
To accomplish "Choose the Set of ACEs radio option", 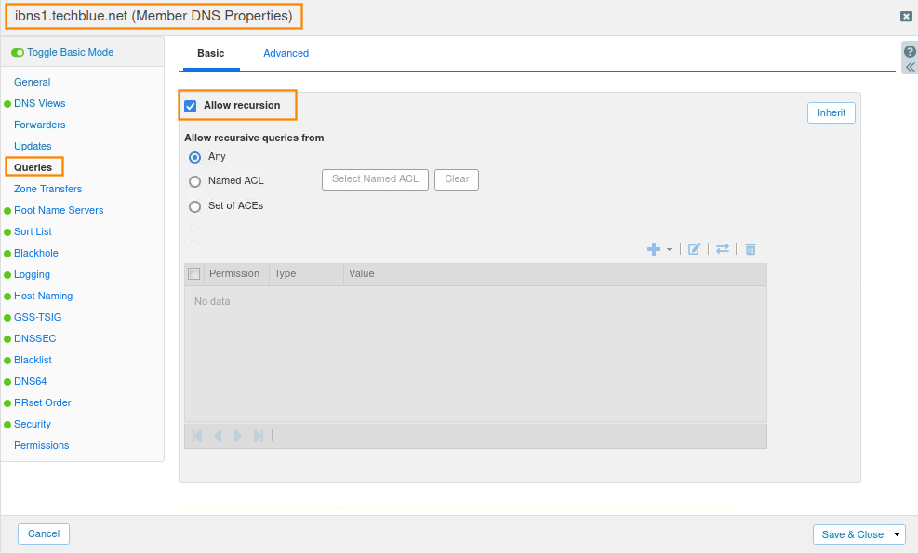I will [195, 206].
